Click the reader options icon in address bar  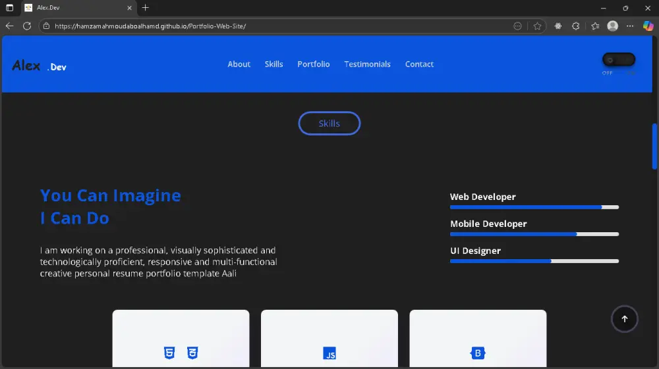click(x=518, y=26)
